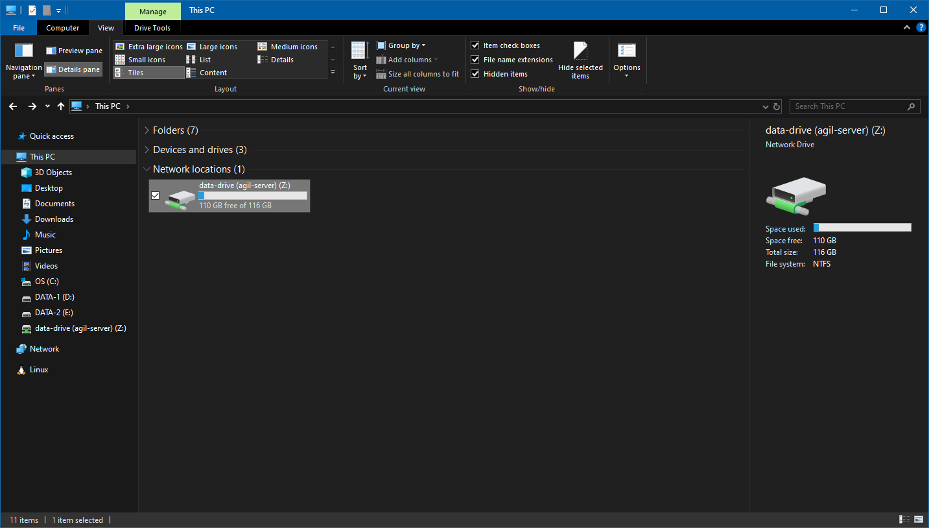The height and width of the screenshot is (528, 929).
Task: Click the network drive icon on the data-drive tile
Action: [x=180, y=200]
